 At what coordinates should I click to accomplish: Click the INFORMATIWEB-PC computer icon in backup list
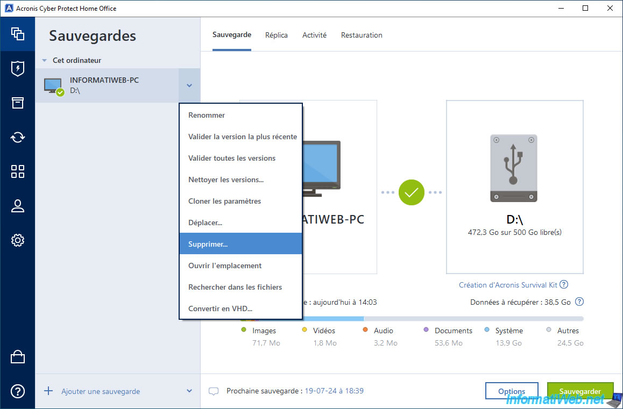tap(54, 87)
